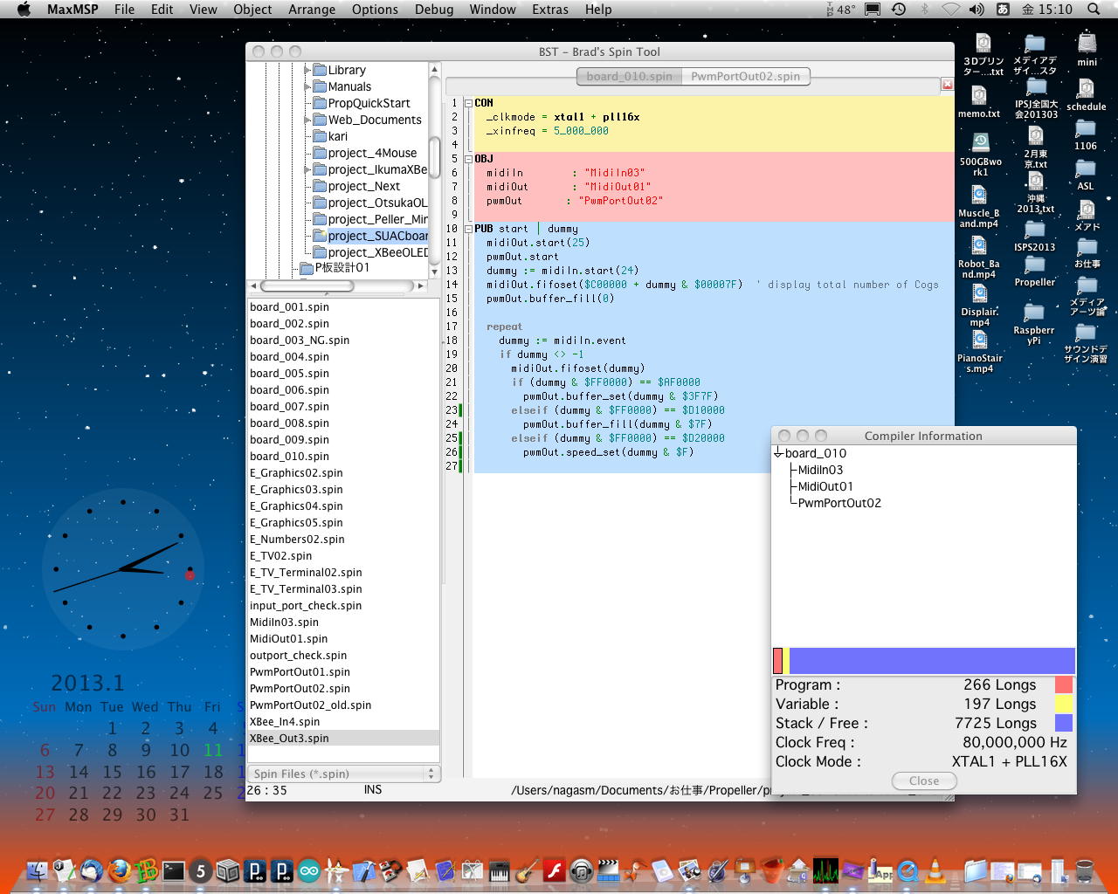Open the 500GBwork1 Time Machine drive

[x=980, y=144]
